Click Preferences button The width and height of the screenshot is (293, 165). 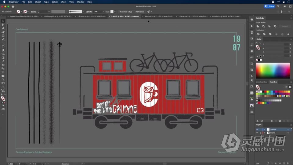pos(140,12)
